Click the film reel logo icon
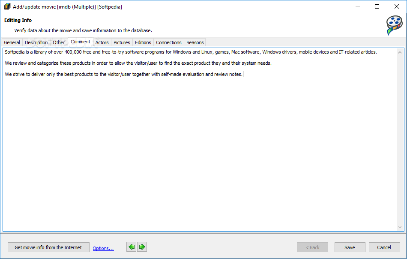This screenshot has height=259, width=407. click(x=394, y=25)
